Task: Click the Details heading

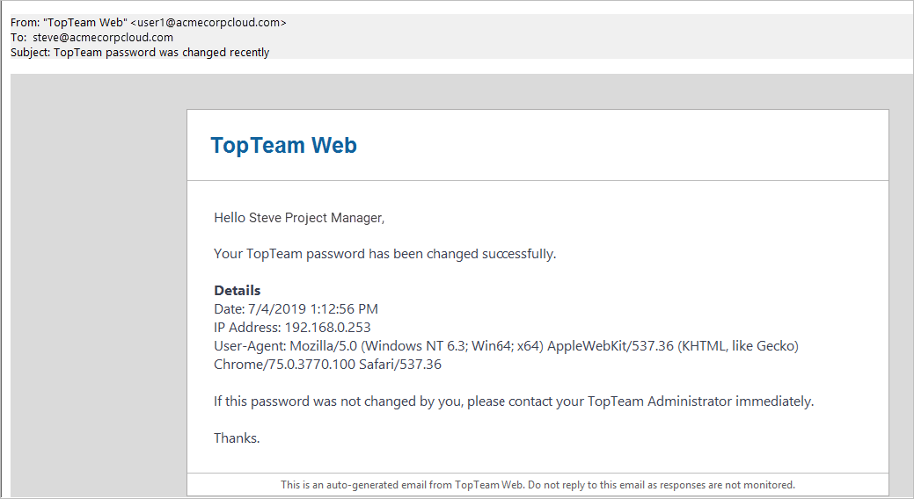Action: [238, 290]
